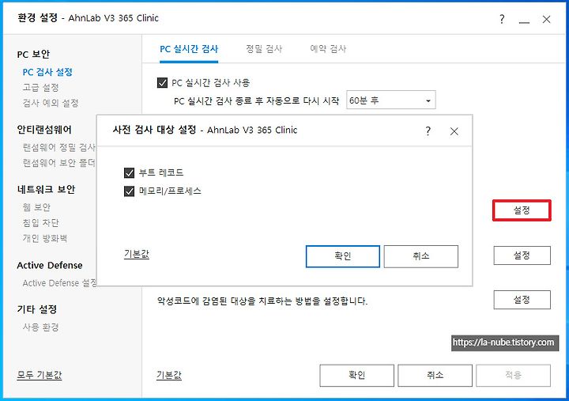Click the 기타 설정 section heading
Screen dimensions: 569x401
coord(37,309)
